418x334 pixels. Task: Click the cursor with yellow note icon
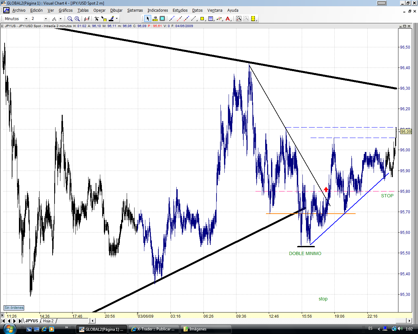104,19
